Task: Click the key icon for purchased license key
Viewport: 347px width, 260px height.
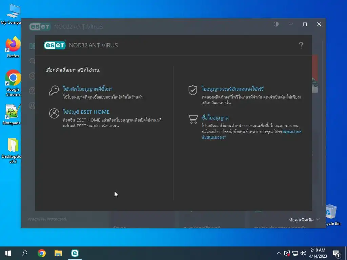Action: point(54,90)
